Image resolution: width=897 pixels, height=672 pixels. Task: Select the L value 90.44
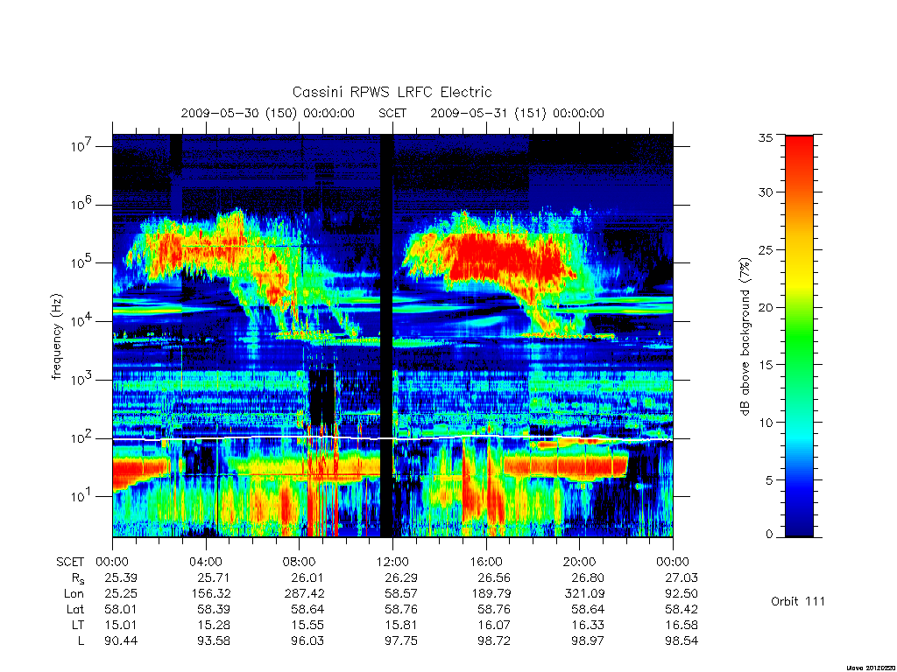[x=121, y=641]
